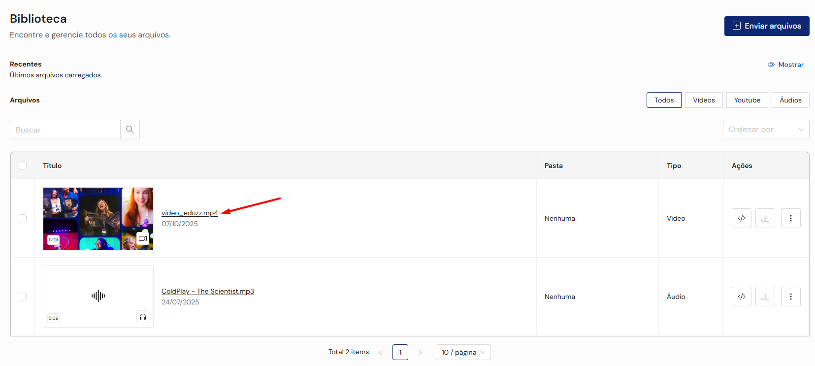Check the box for vídeo_eduzz.mp4 row

[x=23, y=218]
